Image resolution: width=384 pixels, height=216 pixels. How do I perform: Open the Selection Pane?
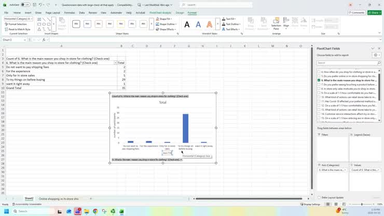point(276,23)
